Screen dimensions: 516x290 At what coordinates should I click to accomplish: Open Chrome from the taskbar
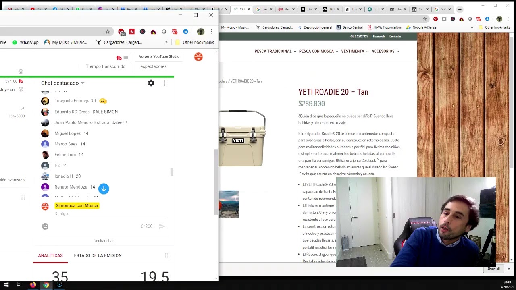(x=46, y=285)
